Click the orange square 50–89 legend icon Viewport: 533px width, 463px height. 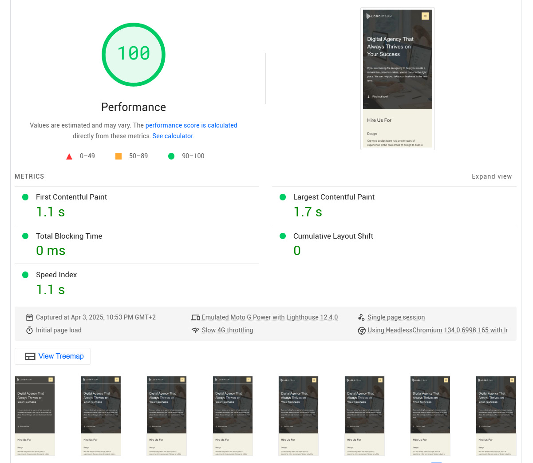pyautogui.click(x=118, y=156)
